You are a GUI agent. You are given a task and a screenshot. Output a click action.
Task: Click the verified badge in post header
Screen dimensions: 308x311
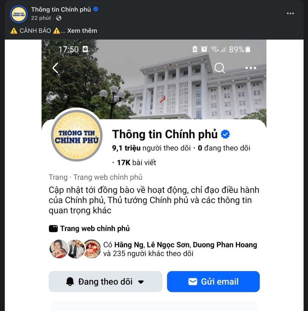click(96, 9)
